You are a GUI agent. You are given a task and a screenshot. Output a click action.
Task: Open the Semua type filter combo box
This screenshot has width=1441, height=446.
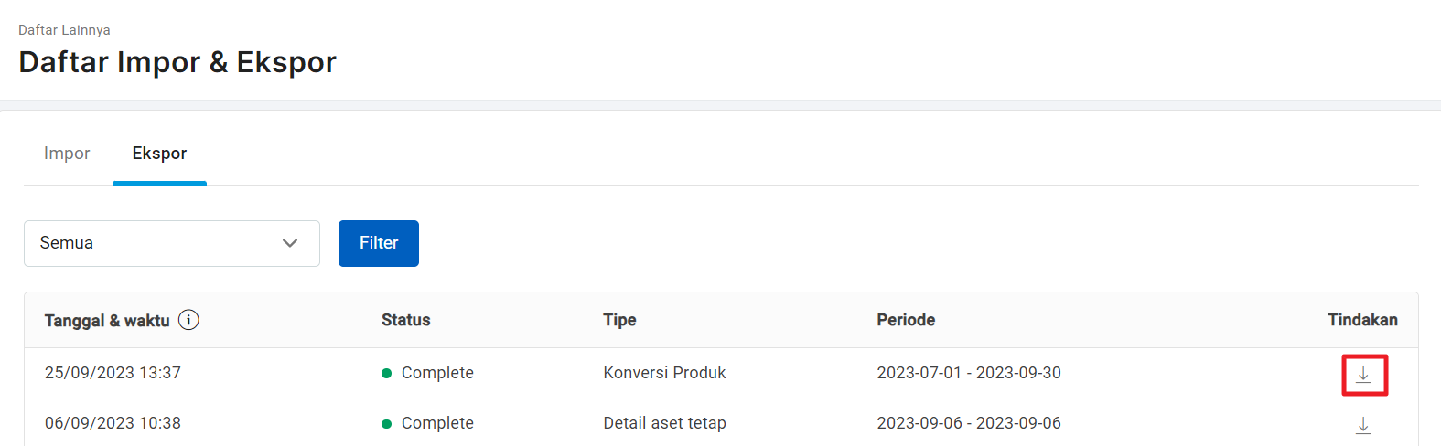pos(172,243)
